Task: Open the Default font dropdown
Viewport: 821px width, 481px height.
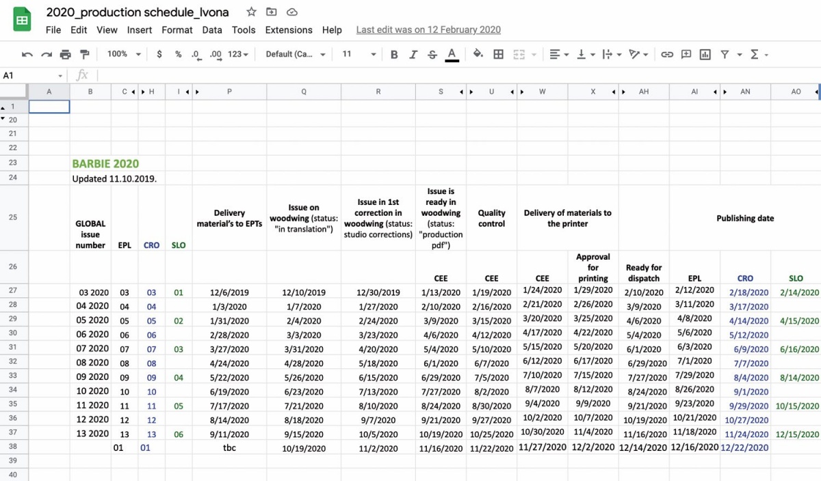Action: tap(296, 54)
